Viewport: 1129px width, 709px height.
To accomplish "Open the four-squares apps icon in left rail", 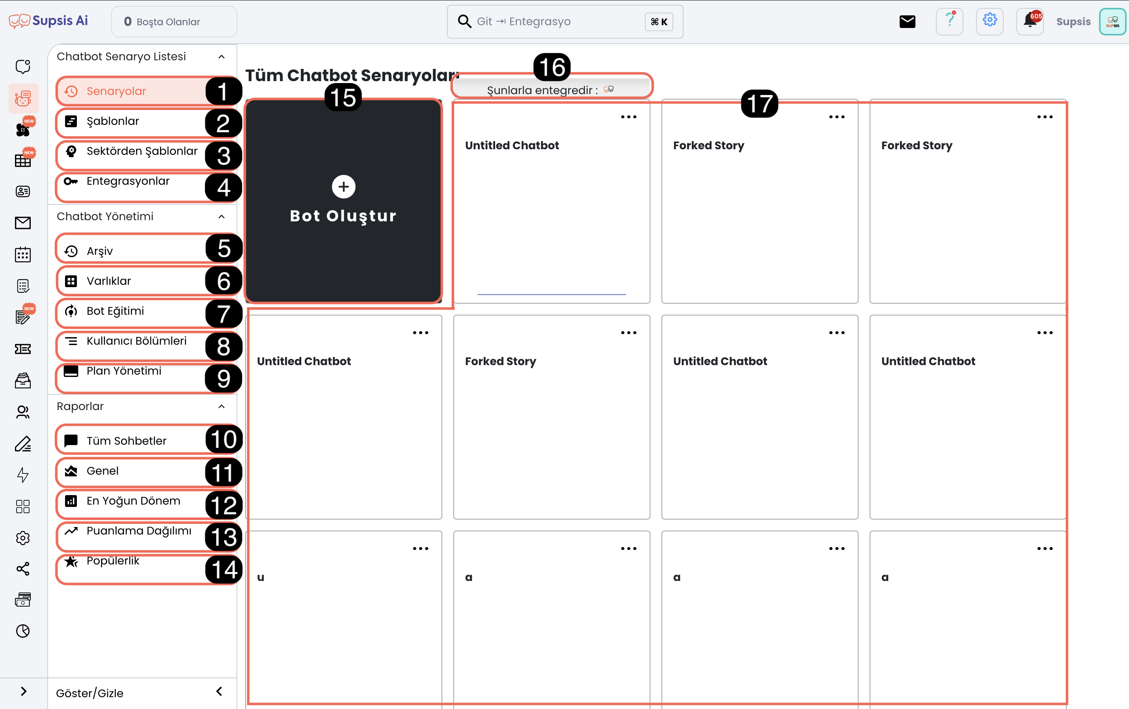I will 22,506.
